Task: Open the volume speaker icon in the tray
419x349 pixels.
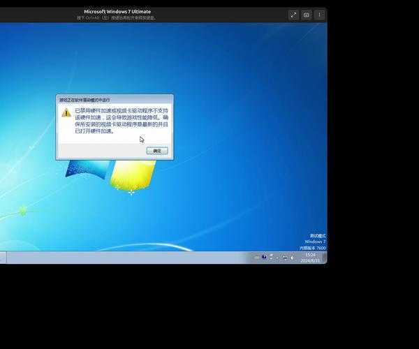Action: (293, 257)
